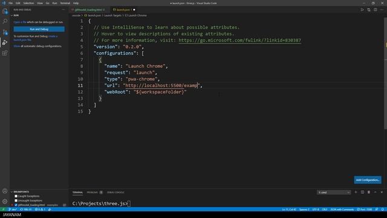This screenshot has width=387, height=218.
Task: Click create a launch.json file link
Action: 36,38
